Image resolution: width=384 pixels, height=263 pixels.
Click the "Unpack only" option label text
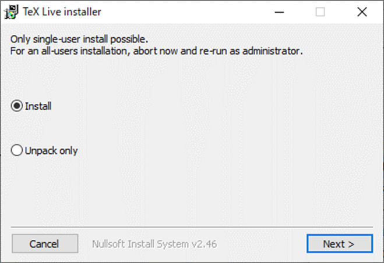pos(51,151)
